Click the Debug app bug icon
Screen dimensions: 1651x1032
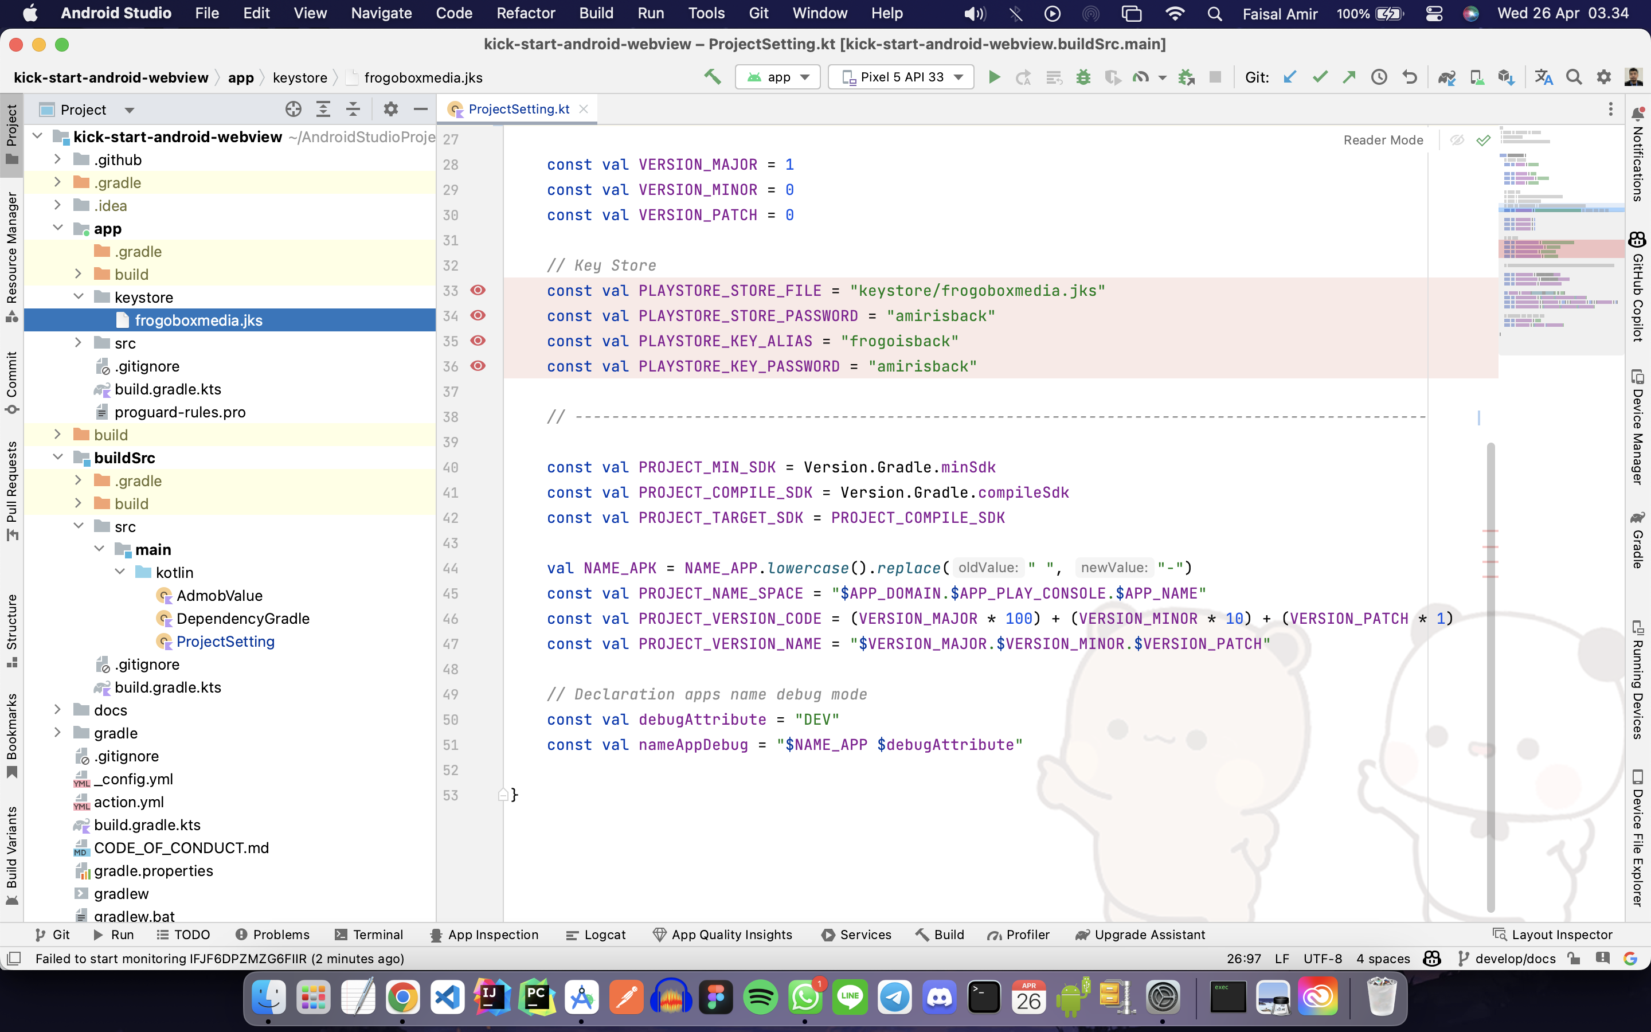point(1083,77)
